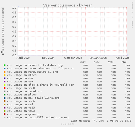Select the 'cpu usage on vs02' label
The image size is (135, 127).
(21, 111)
